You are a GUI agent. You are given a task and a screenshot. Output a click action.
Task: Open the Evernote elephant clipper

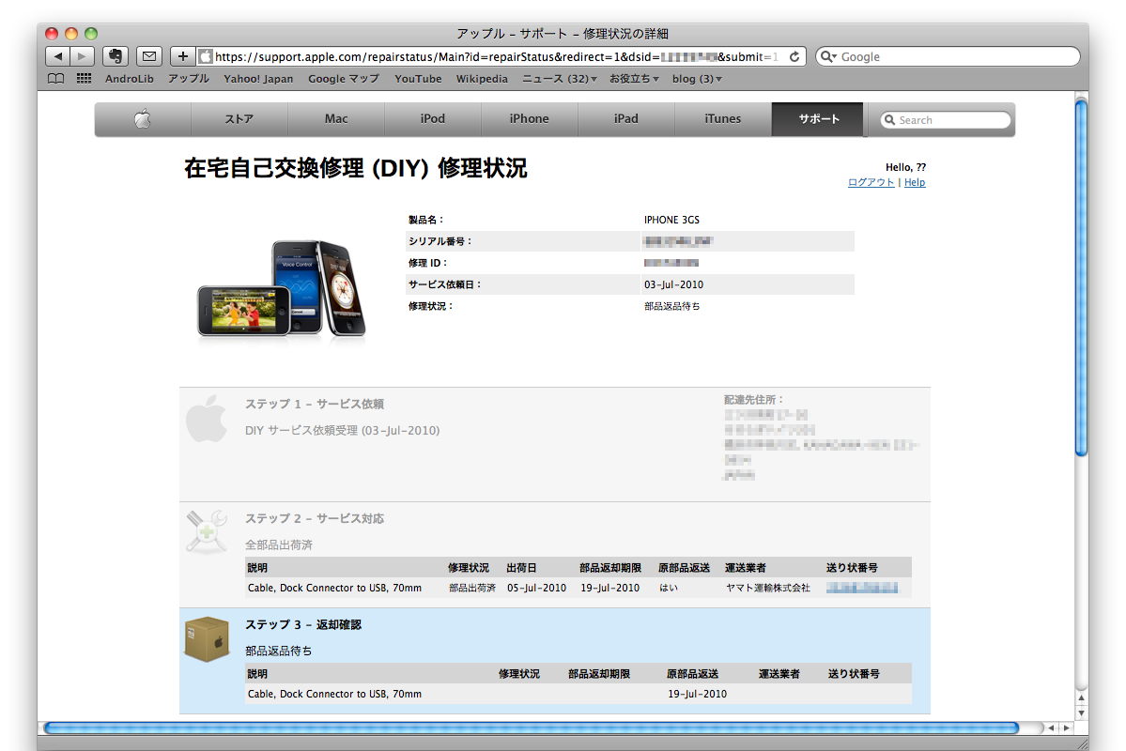115,56
